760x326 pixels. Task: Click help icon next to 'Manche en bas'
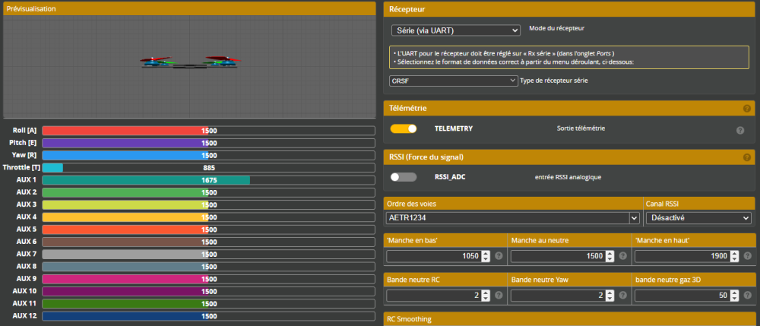pyautogui.click(x=499, y=256)
